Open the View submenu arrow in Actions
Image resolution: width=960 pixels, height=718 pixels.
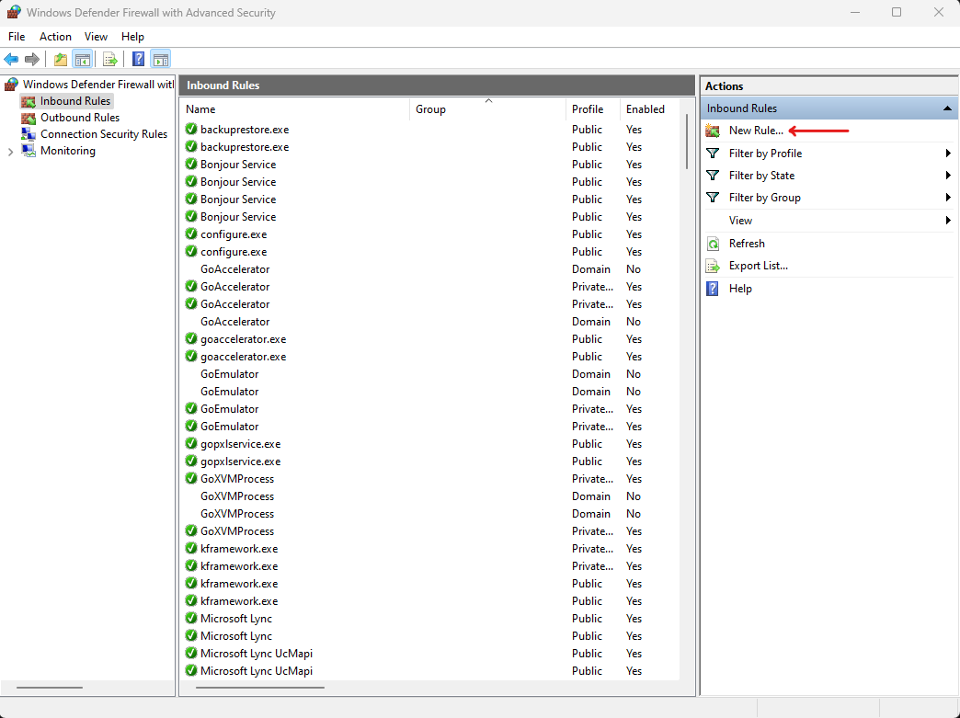point(948,221)
